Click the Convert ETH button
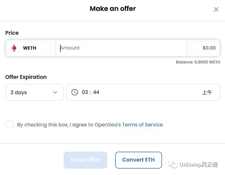This screenshot has height=175, width=225. pos(138,160)
